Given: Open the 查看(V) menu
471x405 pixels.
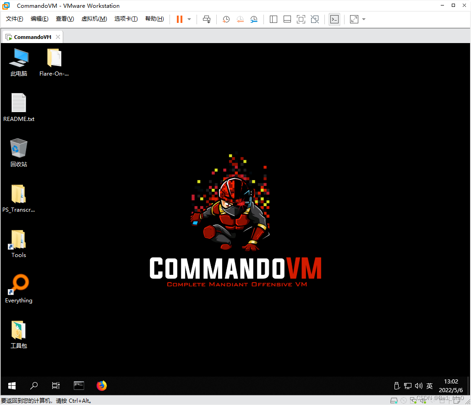Looking at the screenshot, I should (65, 19).
